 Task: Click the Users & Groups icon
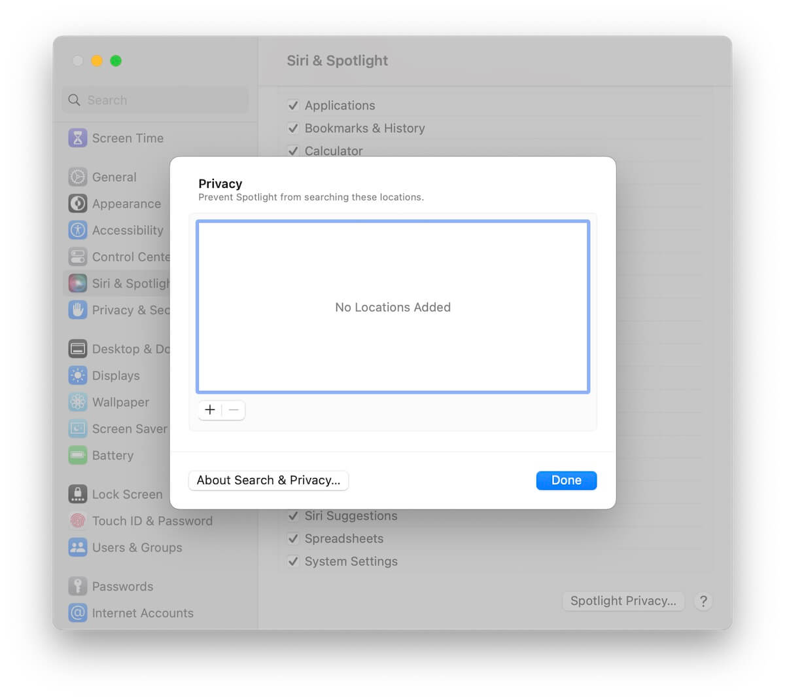(78, 547)
